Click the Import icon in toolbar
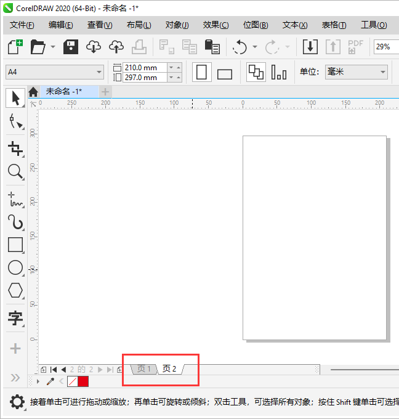 pyautogui.click(x=310, y=47)
